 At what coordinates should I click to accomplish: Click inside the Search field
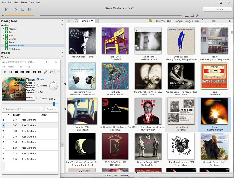click(219, 9)
